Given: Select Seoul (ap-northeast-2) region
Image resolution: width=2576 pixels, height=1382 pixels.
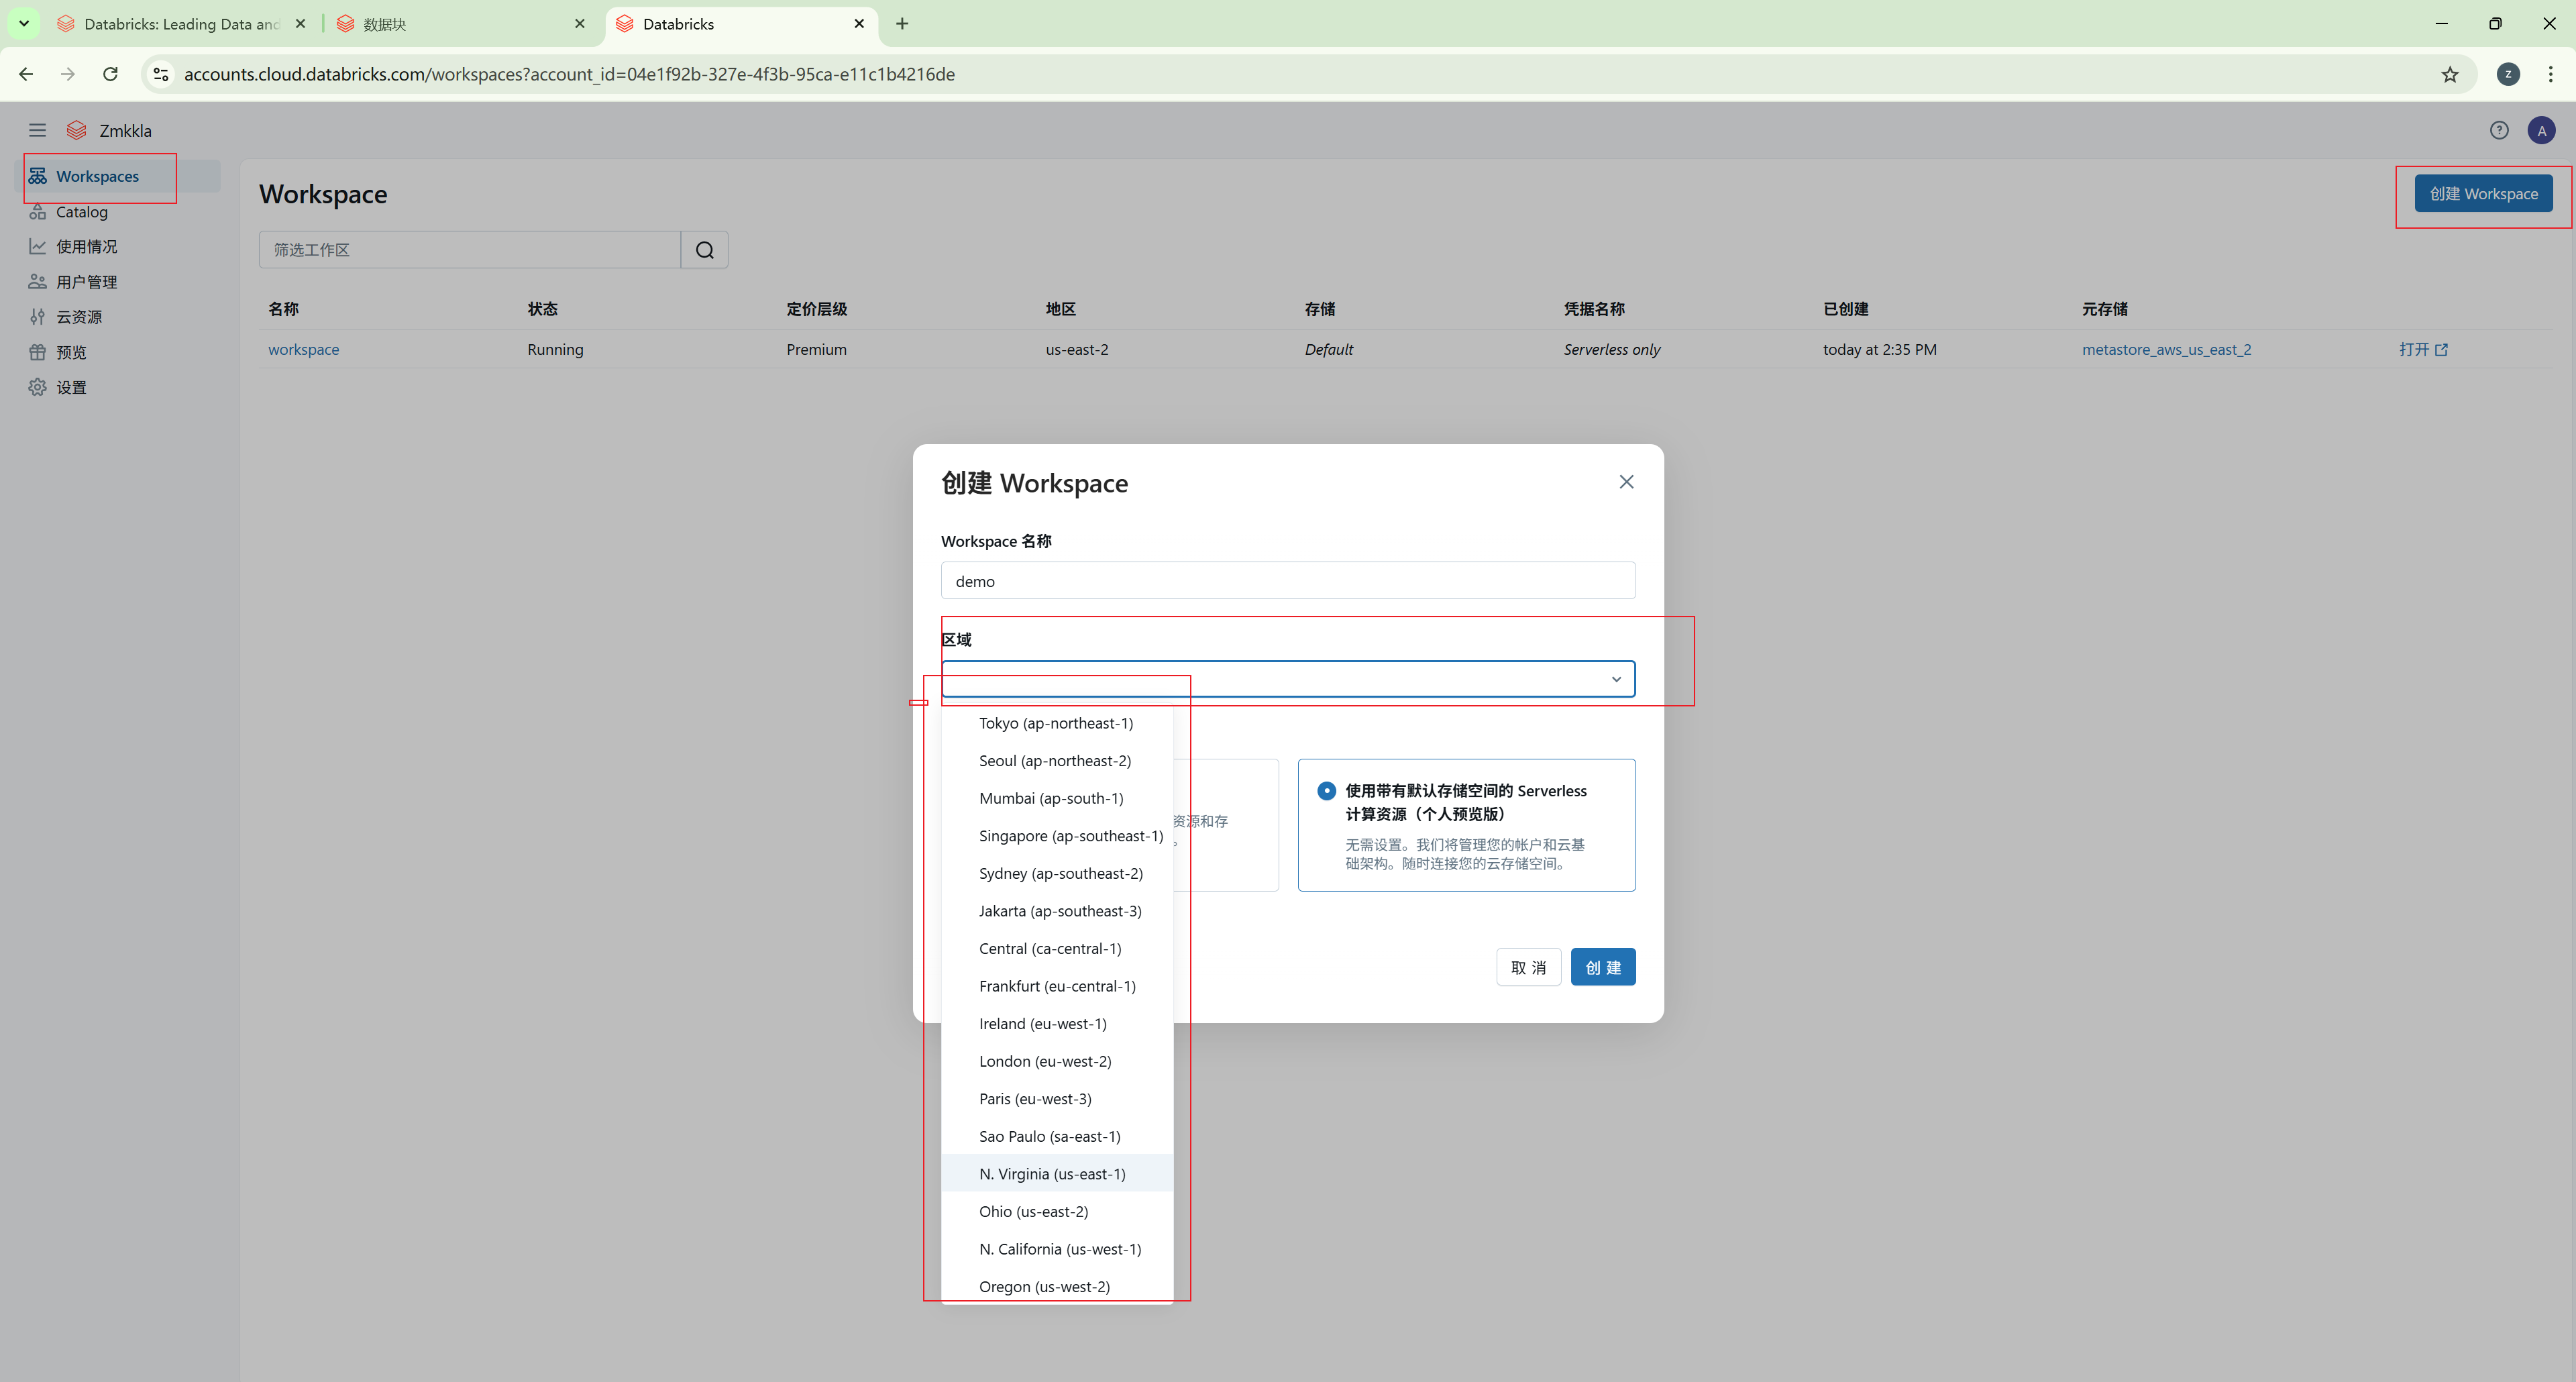Looking at the screenshot, I should tap(1057, 761).
